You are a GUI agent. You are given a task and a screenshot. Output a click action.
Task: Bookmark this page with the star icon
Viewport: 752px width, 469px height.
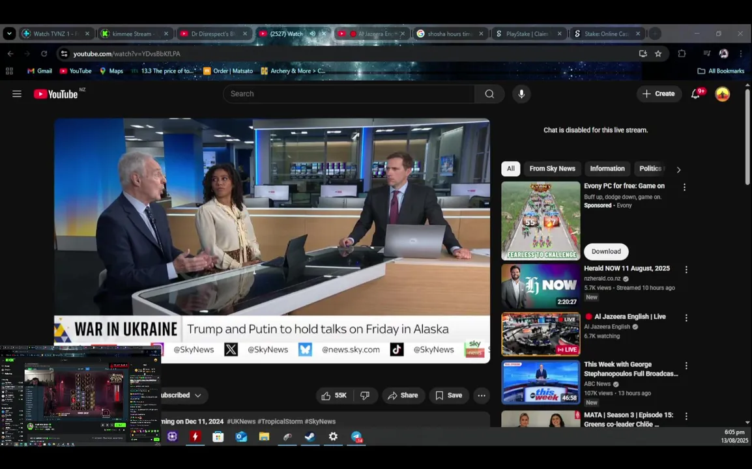click(x=658, y=53)
